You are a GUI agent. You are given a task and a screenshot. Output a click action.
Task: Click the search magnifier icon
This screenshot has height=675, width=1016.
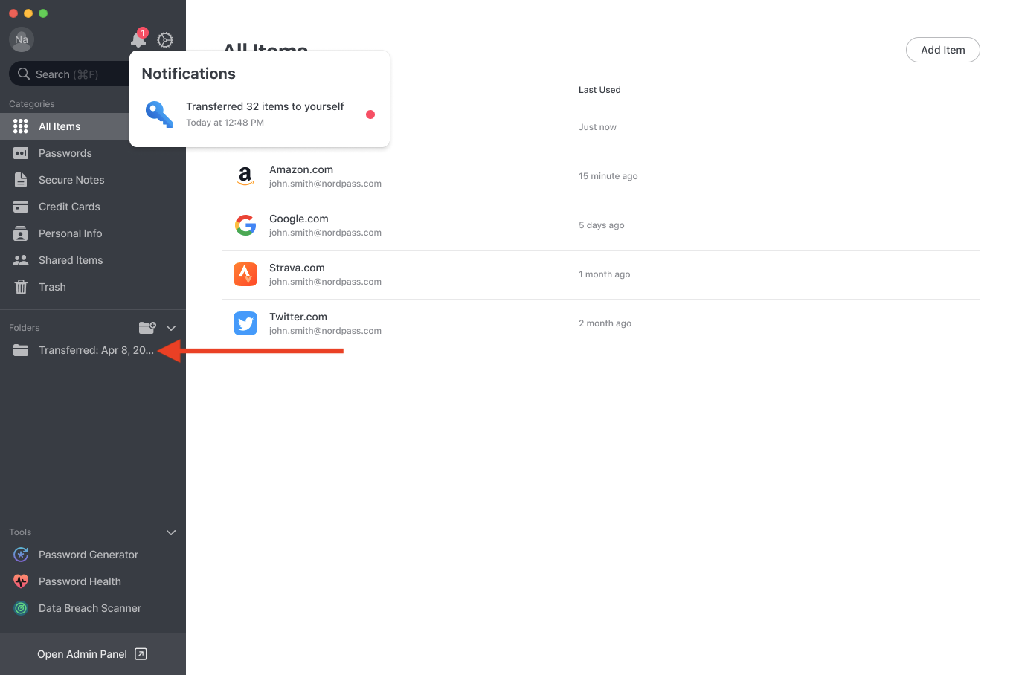pyautogui.click(x=24, y=74)
